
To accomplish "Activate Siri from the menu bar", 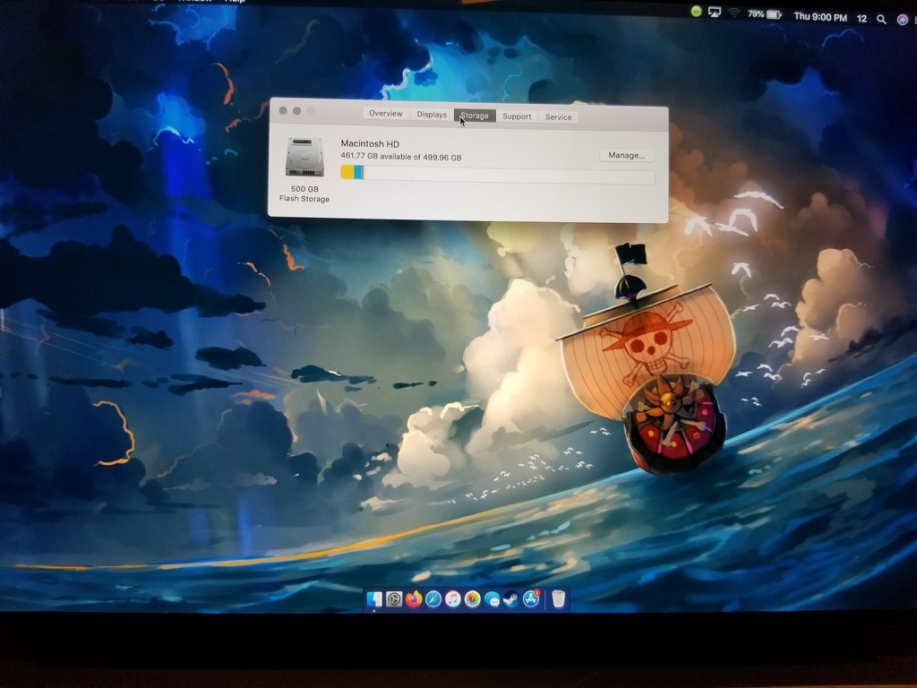I will click(x=903, y=20).
